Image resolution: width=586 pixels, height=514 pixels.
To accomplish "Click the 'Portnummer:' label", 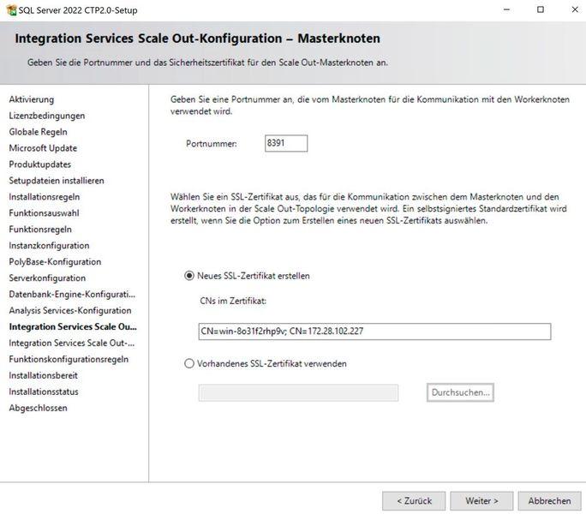I will [x=211, y=144].
